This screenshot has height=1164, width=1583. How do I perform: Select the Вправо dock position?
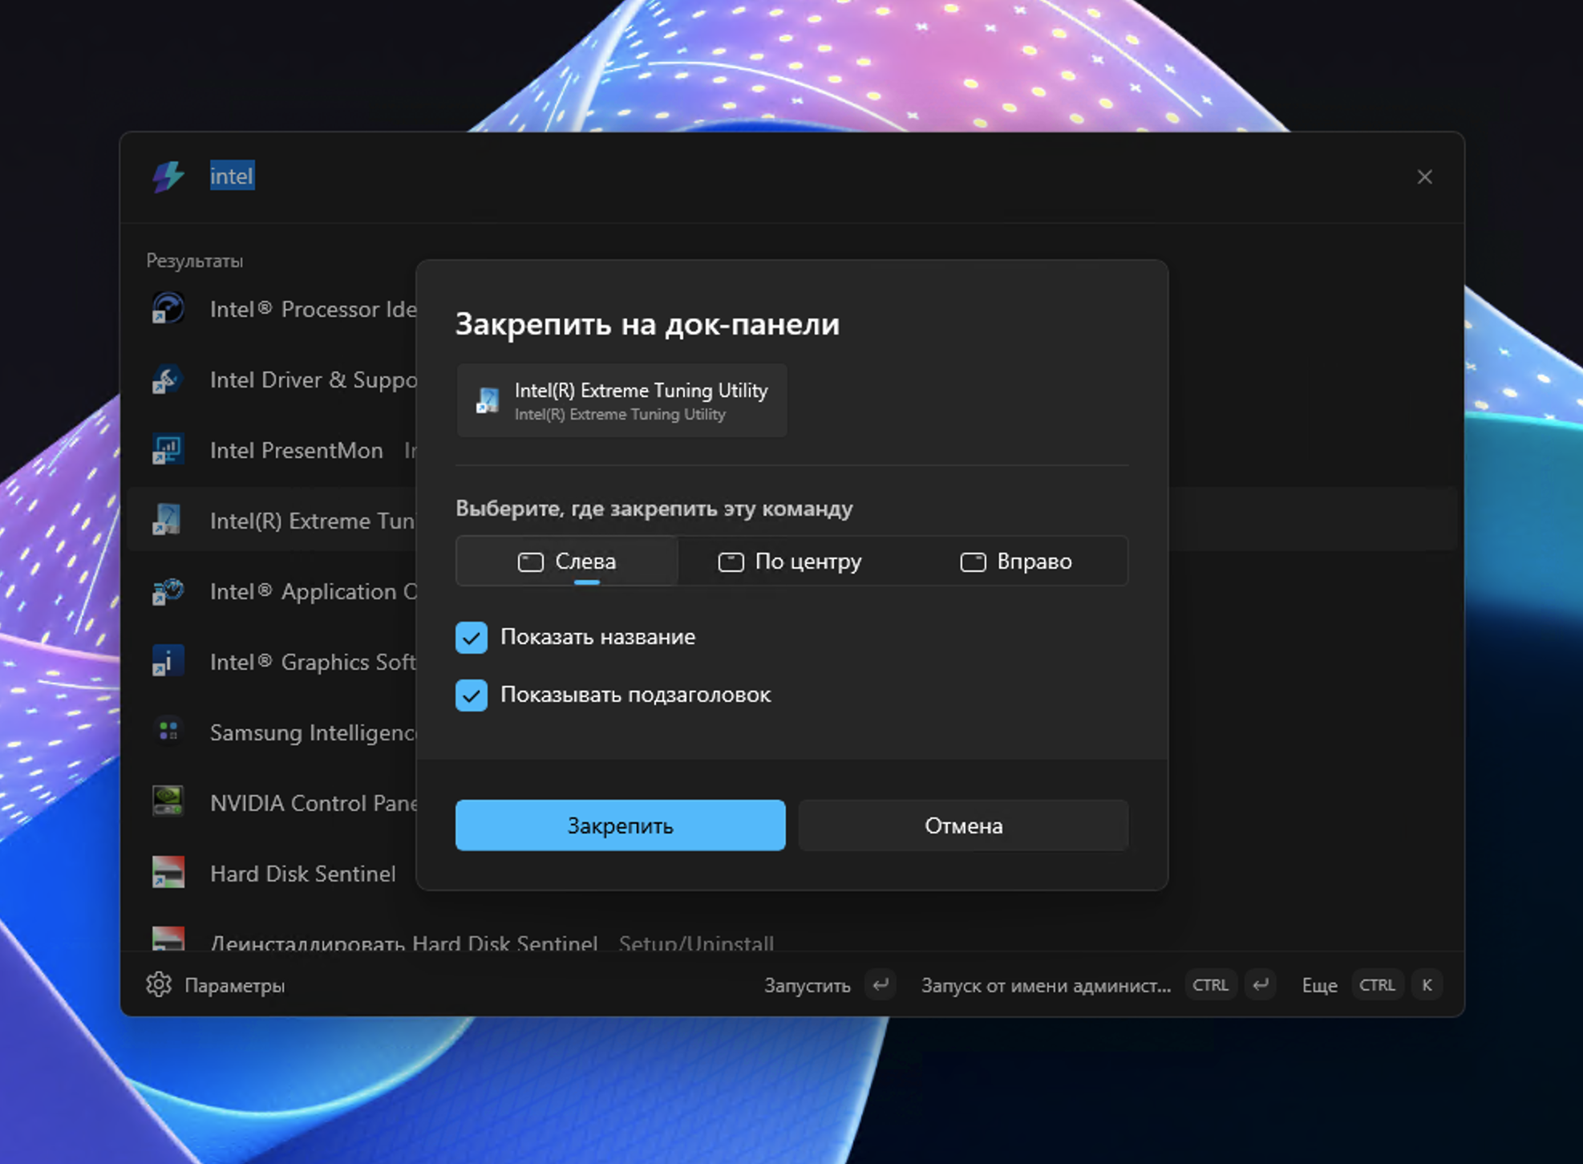(1015, 562)
